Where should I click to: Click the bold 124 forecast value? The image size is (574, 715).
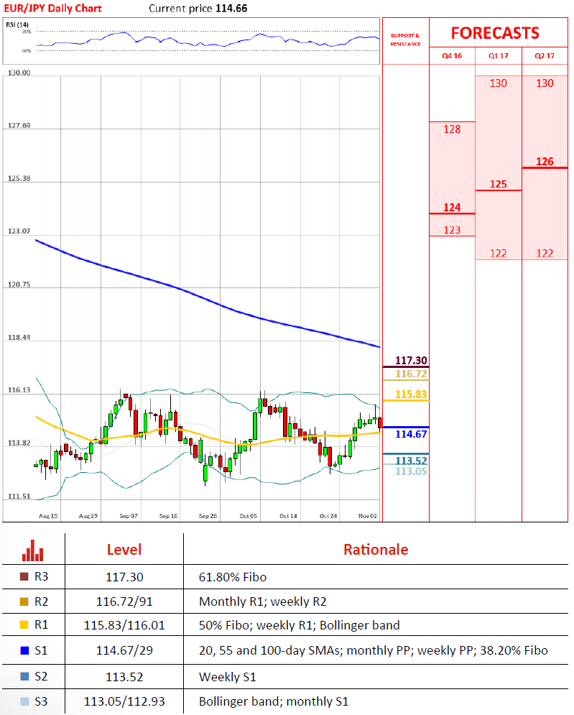452,208
